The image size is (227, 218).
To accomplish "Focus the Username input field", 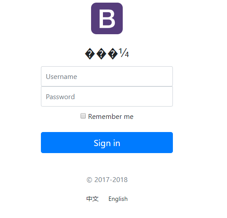I will tap(107, 76).
